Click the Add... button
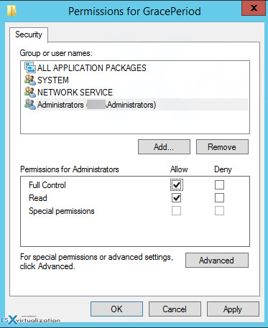The height and width of the screenshot is (328, 268). 164,147
